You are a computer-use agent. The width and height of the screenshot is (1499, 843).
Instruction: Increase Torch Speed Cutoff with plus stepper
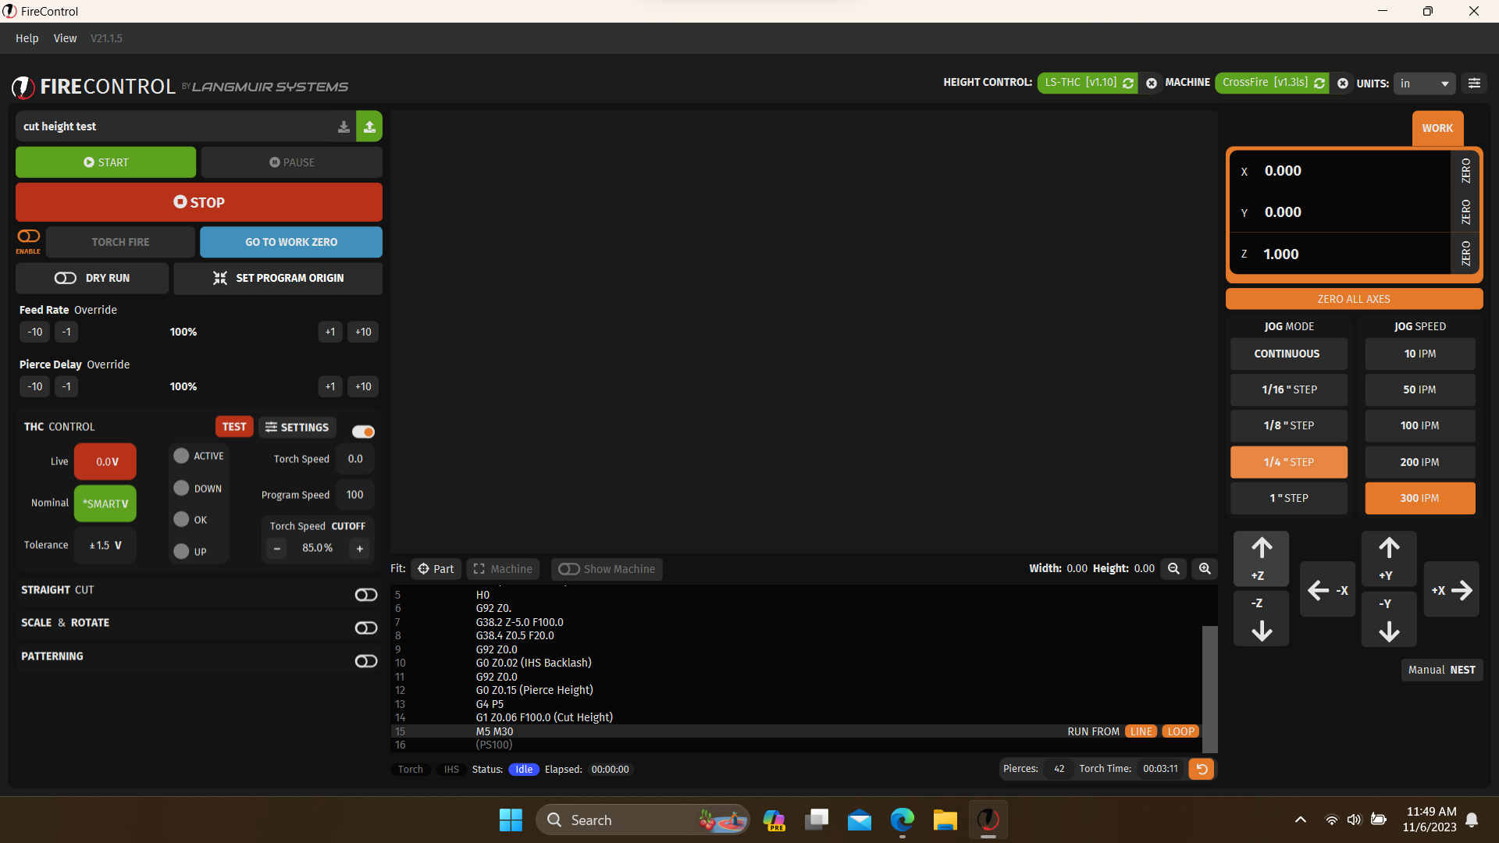point(360,549)
